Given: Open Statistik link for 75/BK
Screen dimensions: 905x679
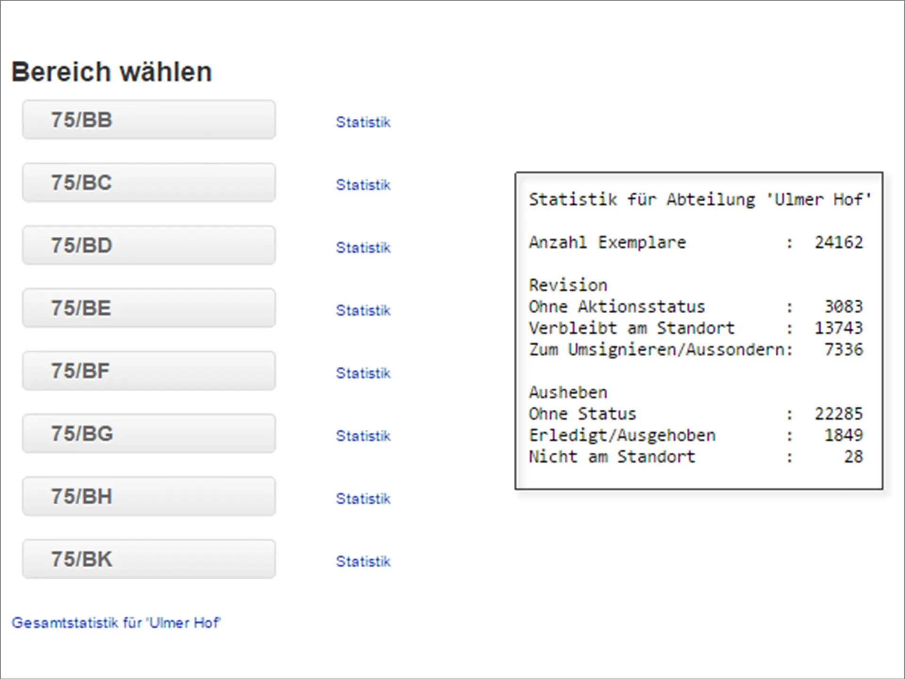Looking at the screenshot, I should [x=363, y=561].
